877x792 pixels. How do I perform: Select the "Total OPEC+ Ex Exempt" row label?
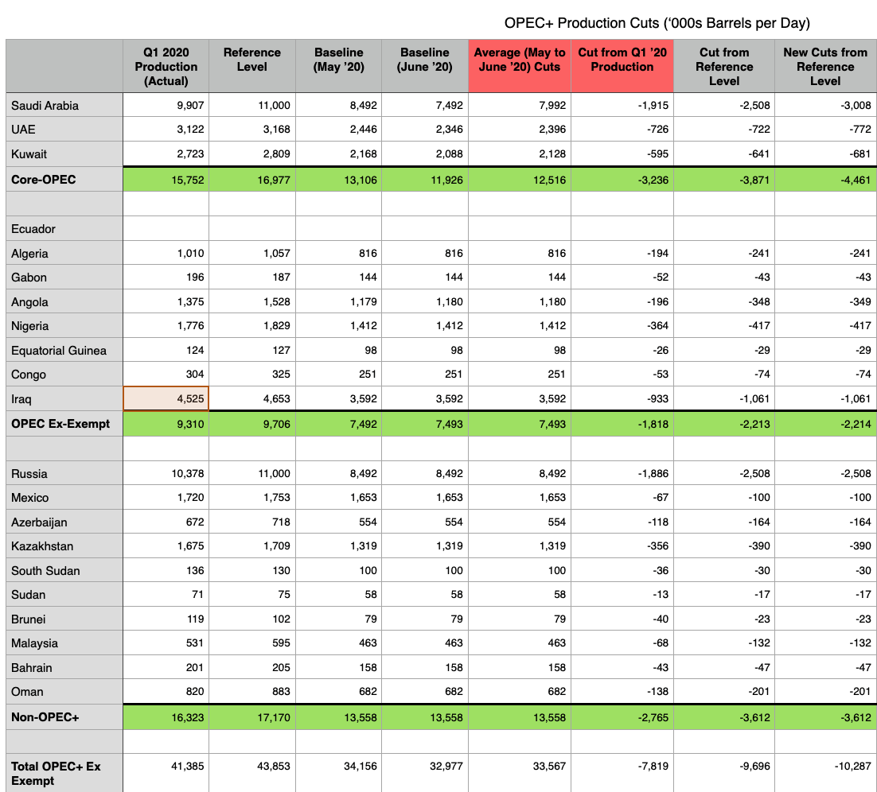[x=48, y=772]
